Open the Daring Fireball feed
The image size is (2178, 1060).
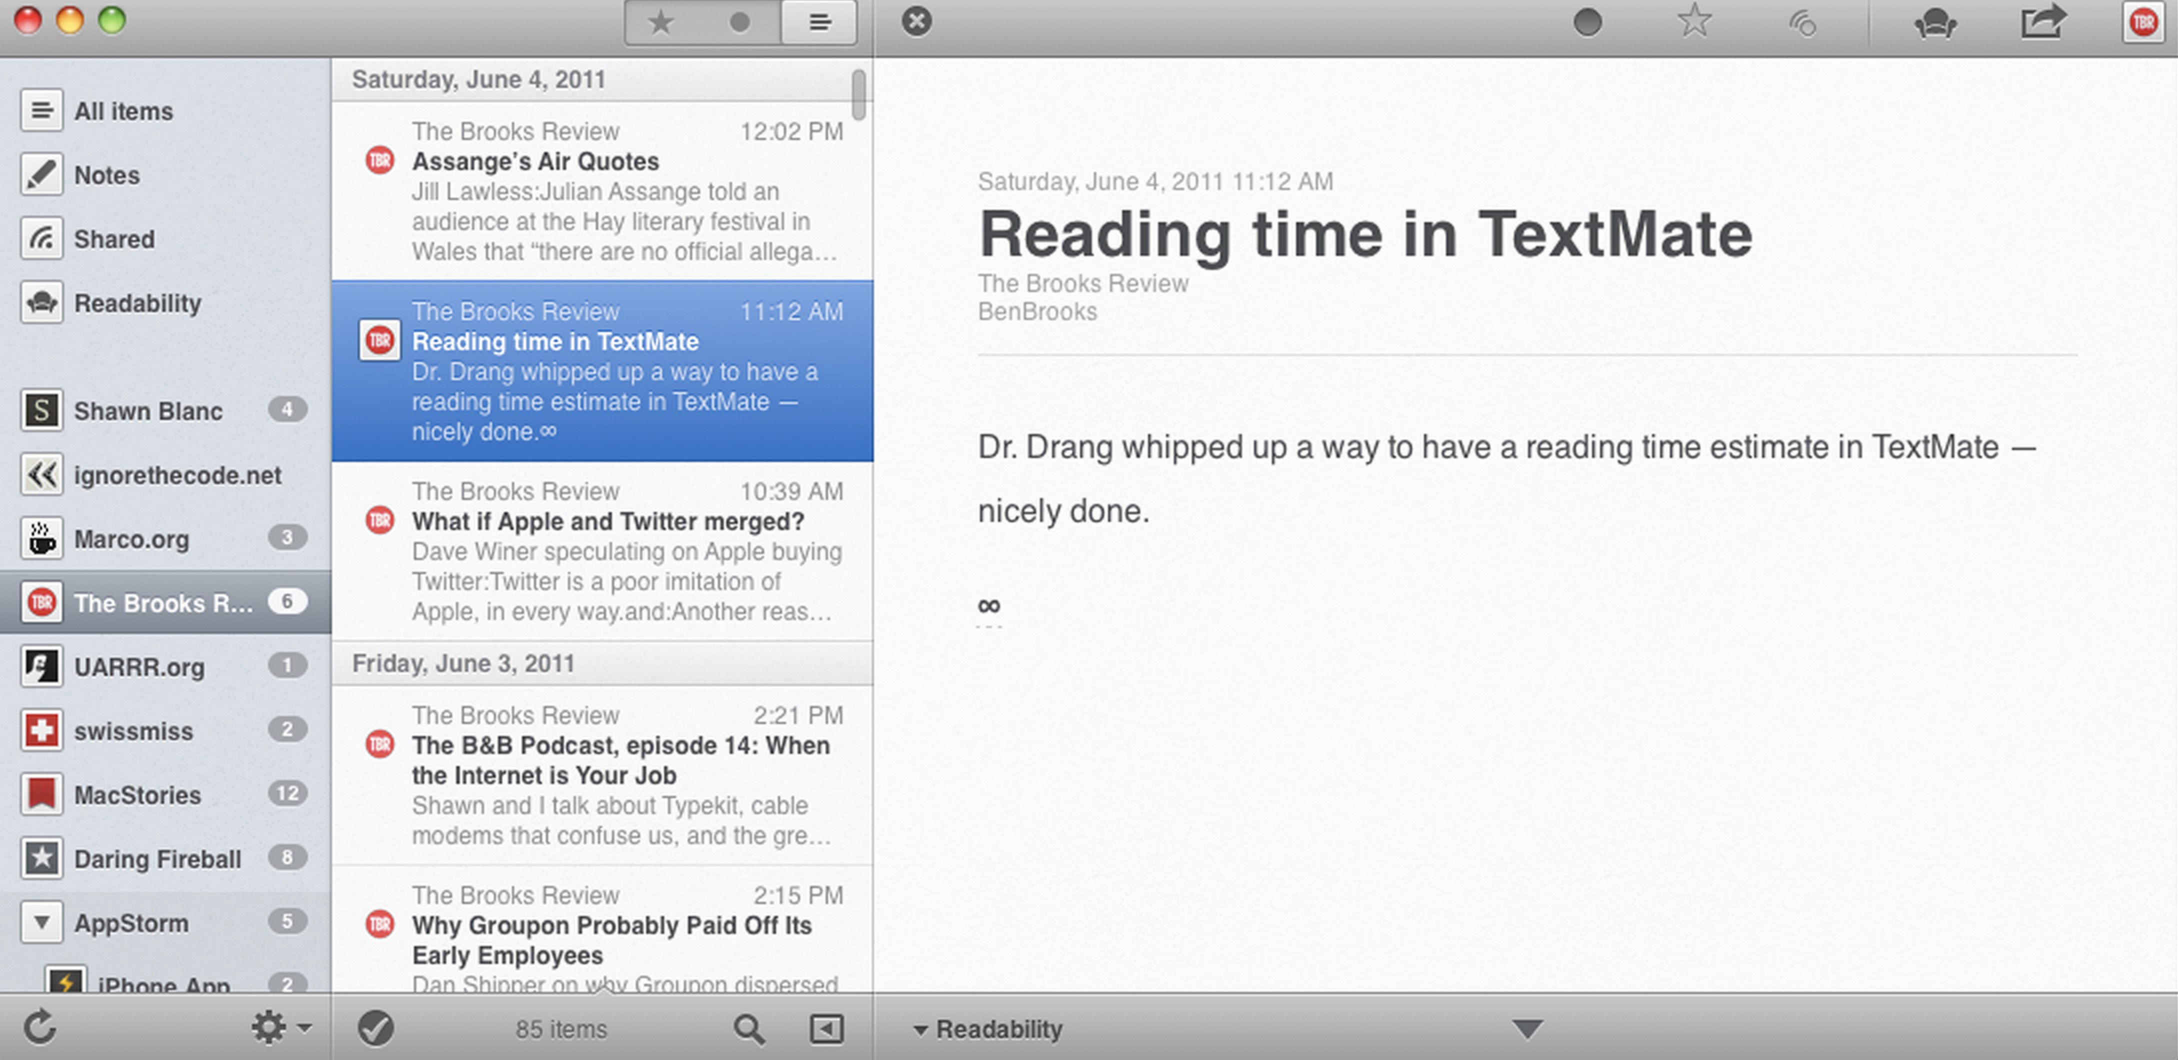pyautogui.click(x=157, y=859)
